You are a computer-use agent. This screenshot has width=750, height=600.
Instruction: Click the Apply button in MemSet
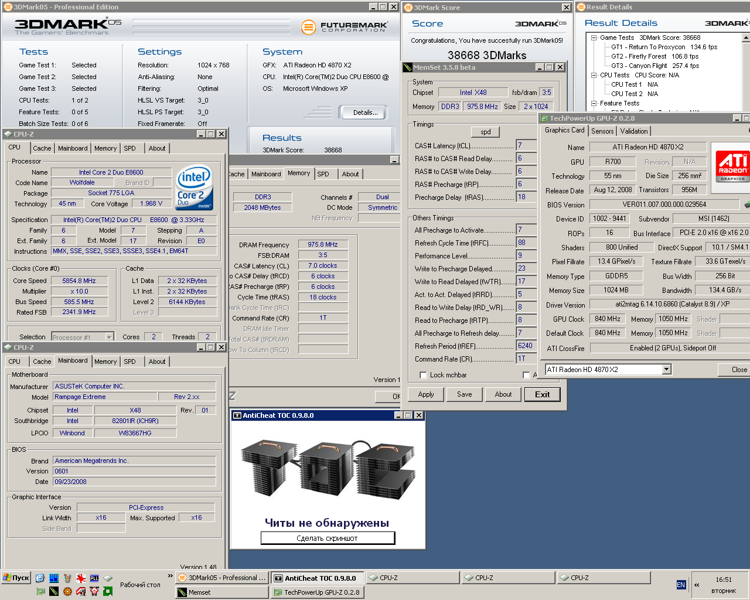(x=426, y=394)
